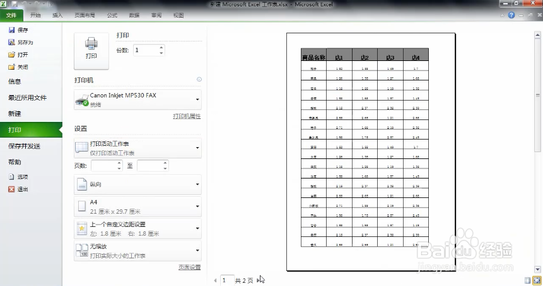
Task: Click the copies 份数 input field
Action: tap(146, 50)
